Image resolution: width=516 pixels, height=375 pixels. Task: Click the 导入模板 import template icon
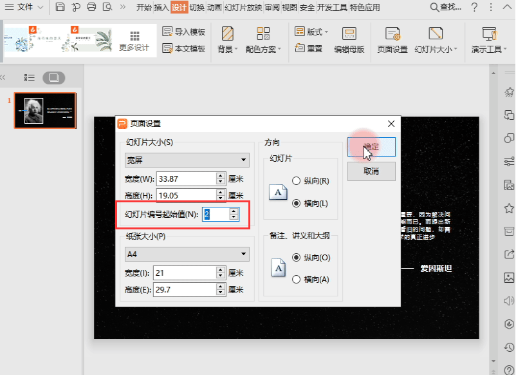click(x=168, y=32)
